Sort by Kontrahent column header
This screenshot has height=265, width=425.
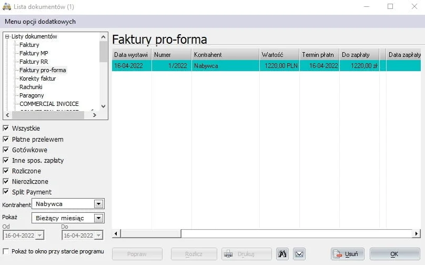pyautogui.click(x=226, y=55)
